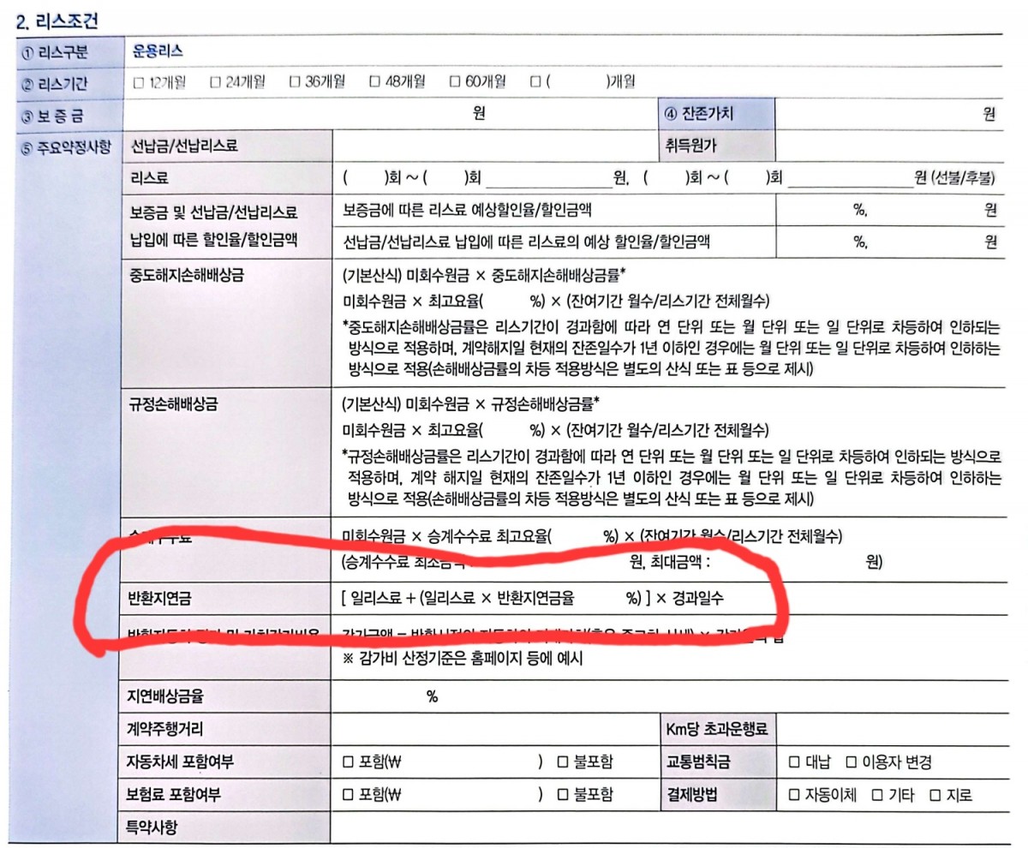This screenshot has height=848, width=1028.
Task: Mark the 48개월 lease period checkbox
Action: point(374,82)
